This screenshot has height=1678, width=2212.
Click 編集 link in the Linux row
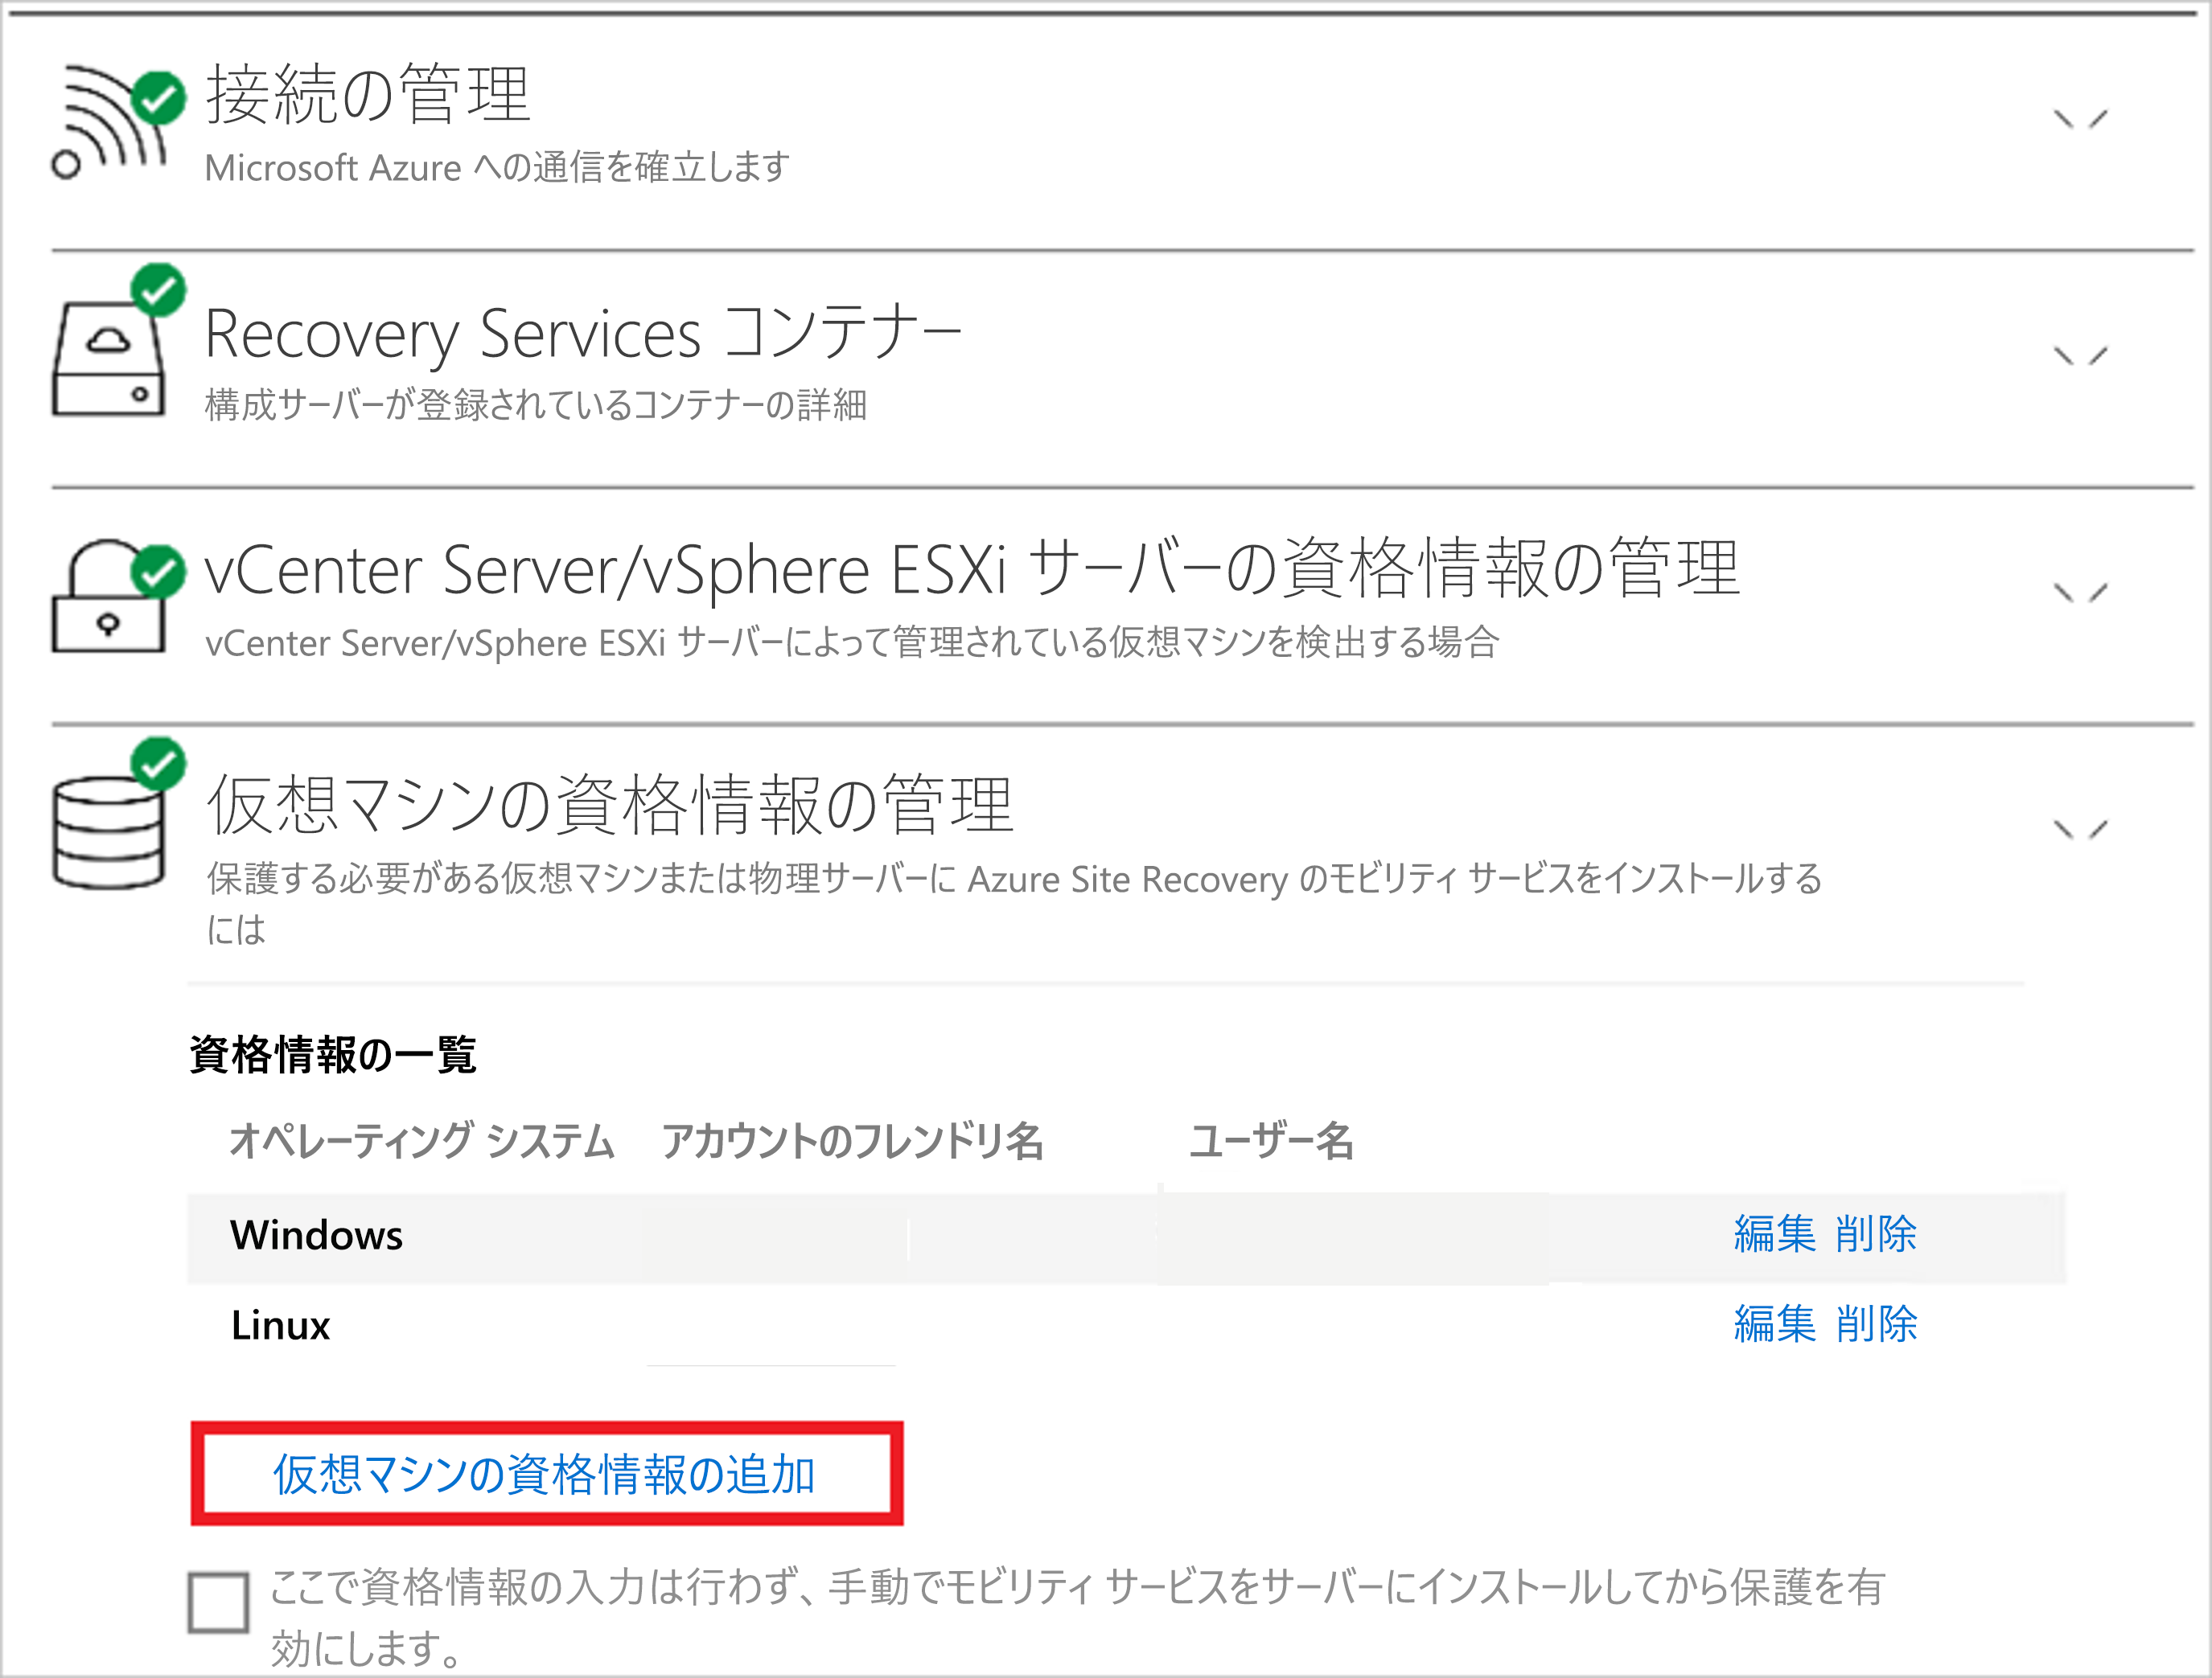pos(1774,1324)
